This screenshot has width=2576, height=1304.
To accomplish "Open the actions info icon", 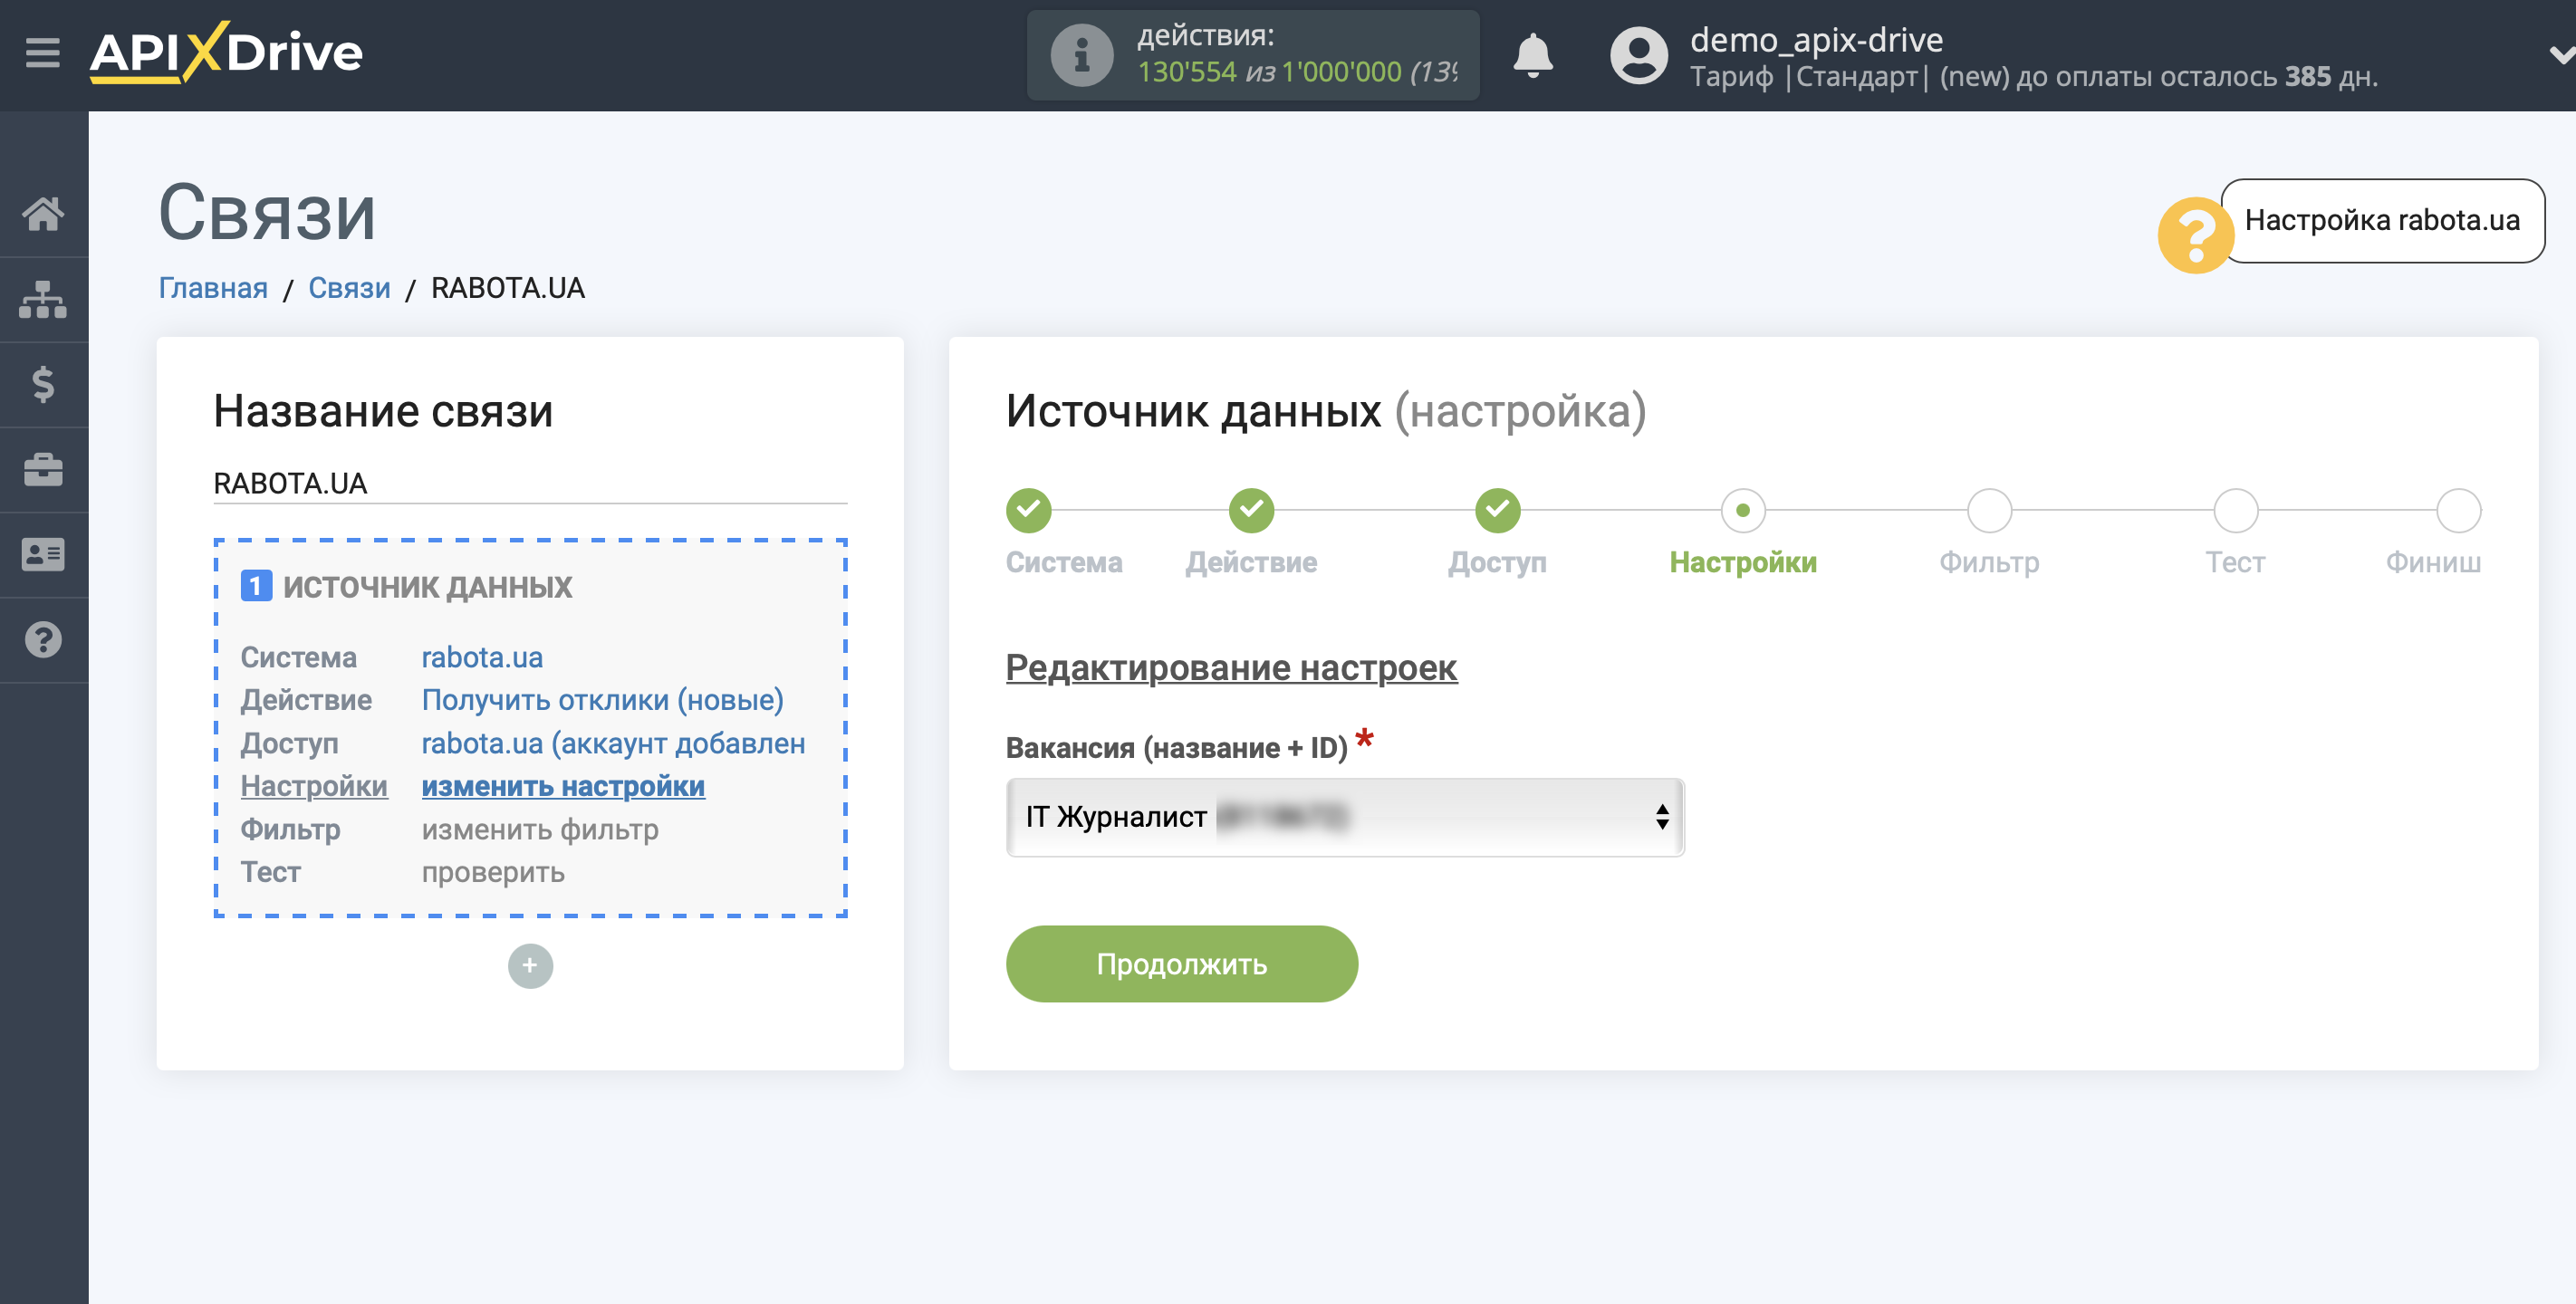I will [1081, 55].
